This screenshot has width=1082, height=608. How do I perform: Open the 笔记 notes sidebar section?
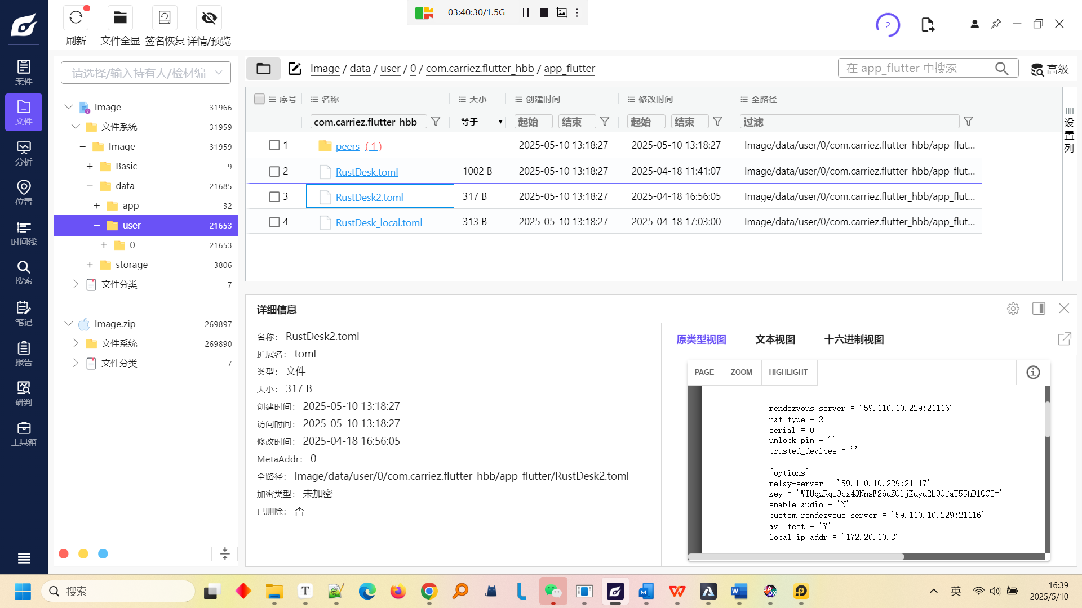click(24, 314)
